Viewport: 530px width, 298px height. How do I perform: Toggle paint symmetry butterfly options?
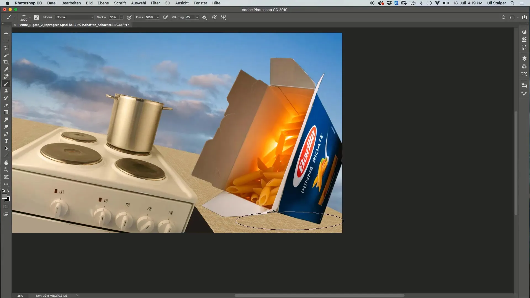pyautogui.click(x=224, y=17)
